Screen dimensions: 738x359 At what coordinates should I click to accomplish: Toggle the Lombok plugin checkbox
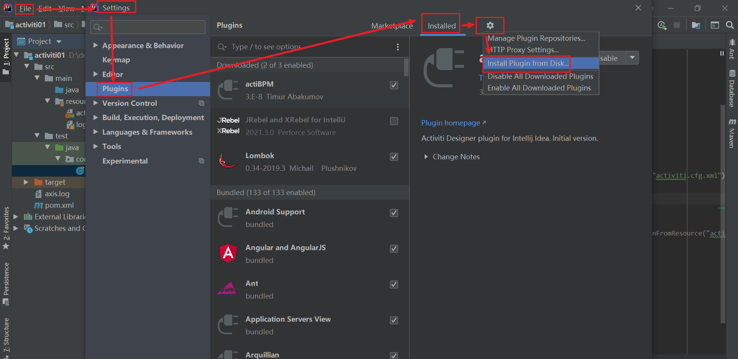[x=394, y=157]
